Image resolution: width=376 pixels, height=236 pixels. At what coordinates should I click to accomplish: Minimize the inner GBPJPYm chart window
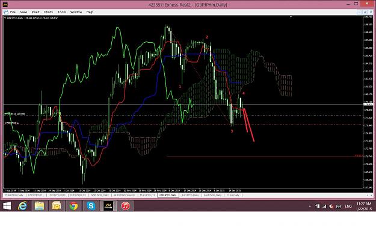(x=359, y=12)
